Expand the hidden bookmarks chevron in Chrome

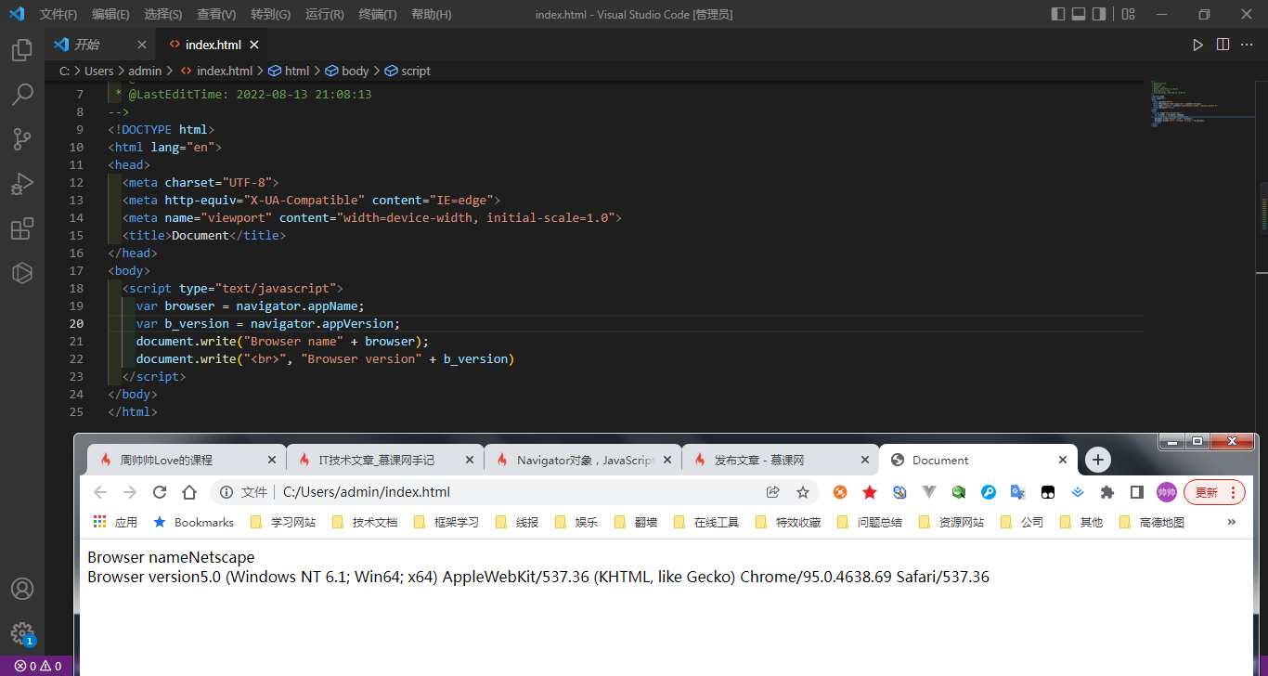[x=1232, y=522]
